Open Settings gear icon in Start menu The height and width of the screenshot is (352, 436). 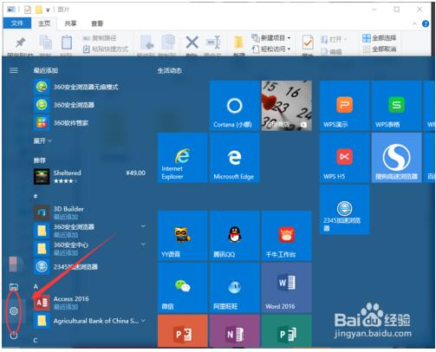pos(14,311)
